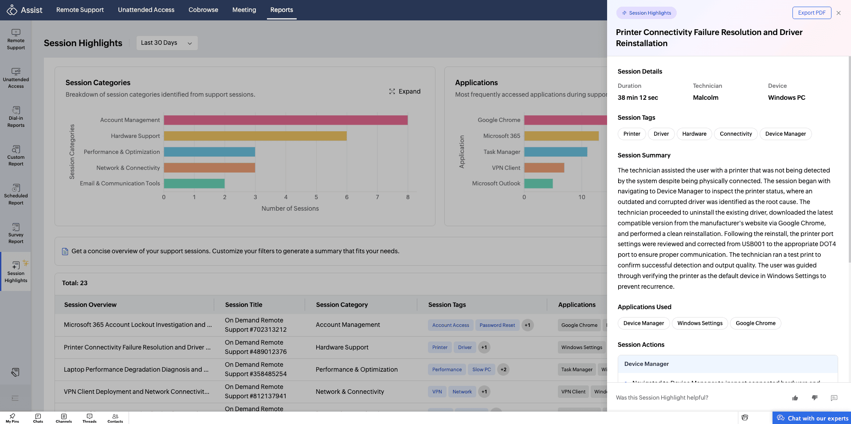This screenshot has height=424, width=851.
Task: Open the Last 30 Days dropdown
Action: click(x=167, y=43)
